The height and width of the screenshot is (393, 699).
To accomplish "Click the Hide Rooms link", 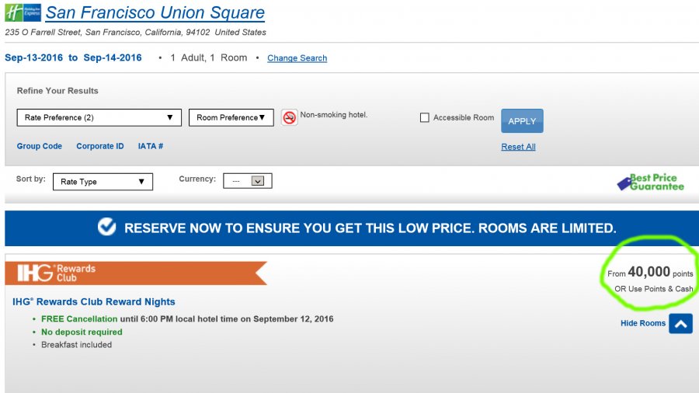I will 643,323.
